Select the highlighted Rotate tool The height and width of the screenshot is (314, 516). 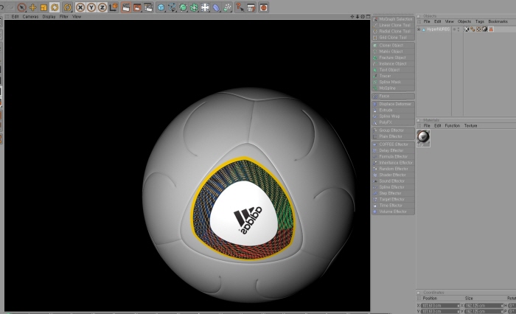tap(55, 7)
